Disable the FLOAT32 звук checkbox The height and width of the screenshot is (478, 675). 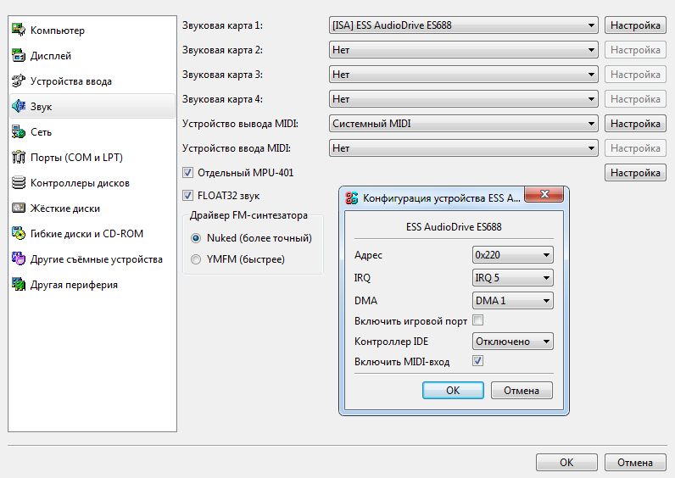click(187, 195)
